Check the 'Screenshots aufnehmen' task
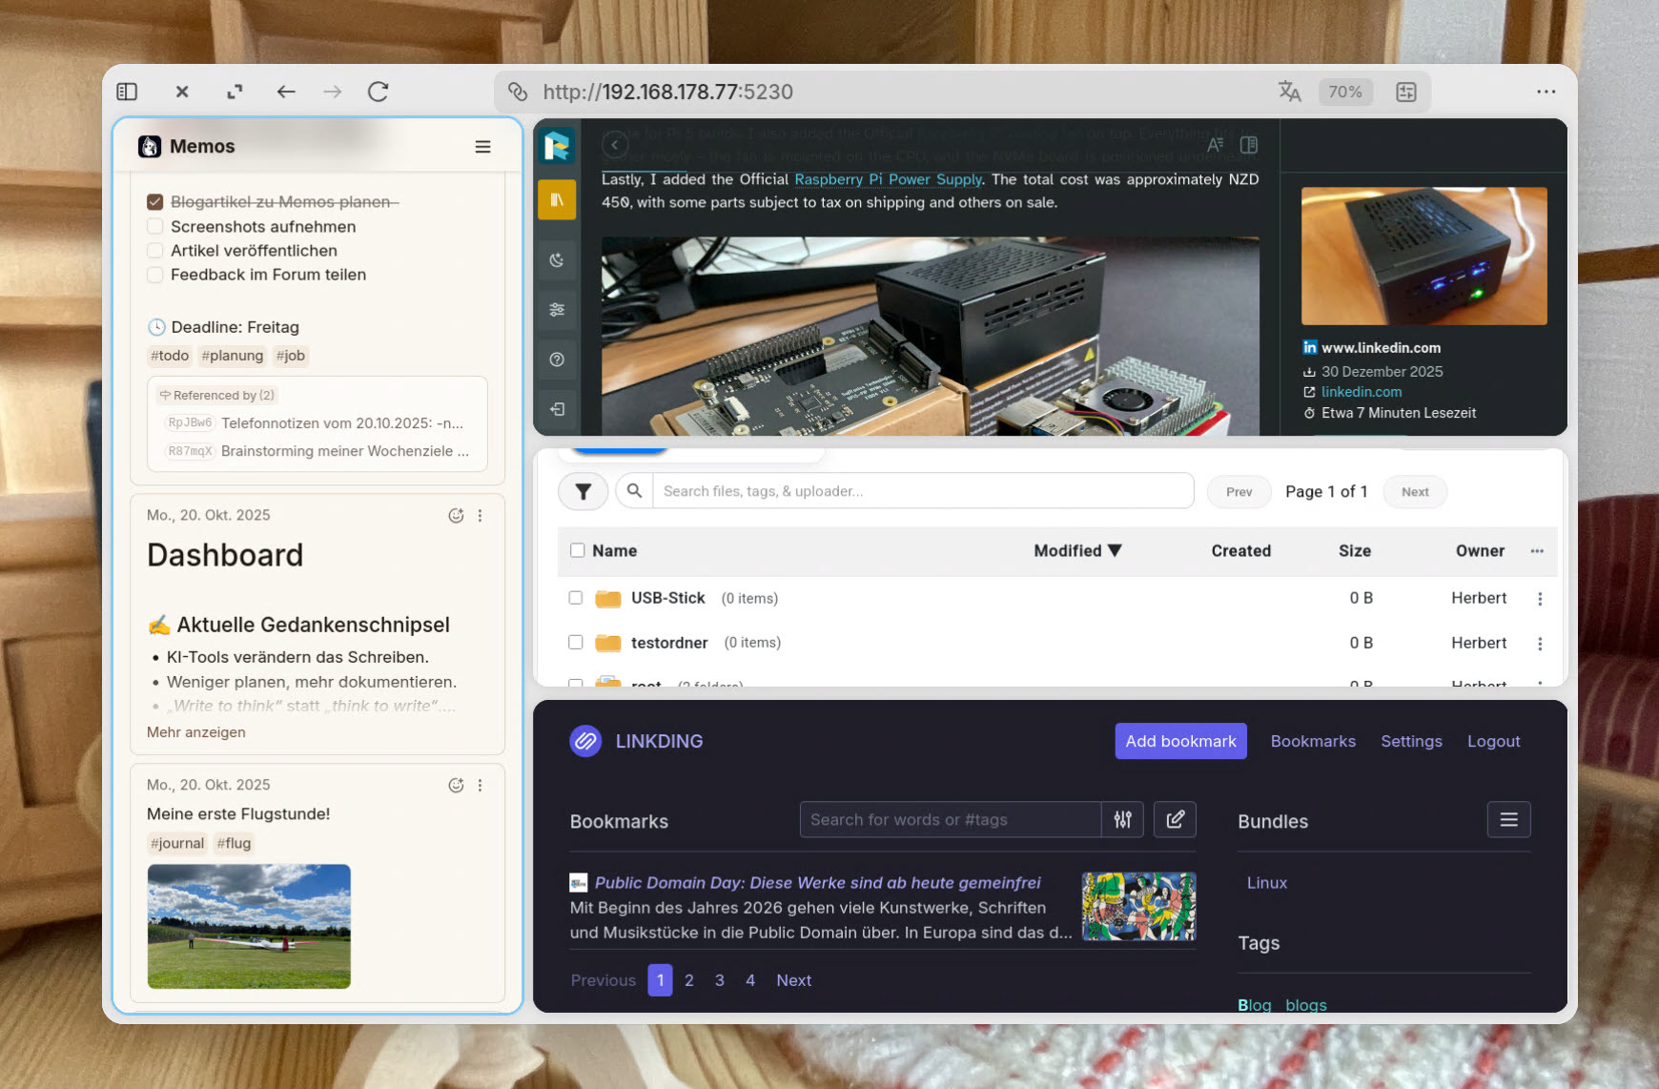Image resolution: width=1659 pixels, height=1089 pixels. click(155, 227)
